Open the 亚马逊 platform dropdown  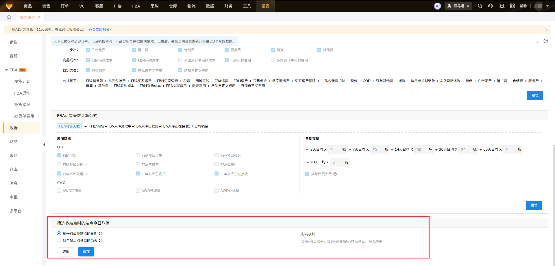coord(458,6)
